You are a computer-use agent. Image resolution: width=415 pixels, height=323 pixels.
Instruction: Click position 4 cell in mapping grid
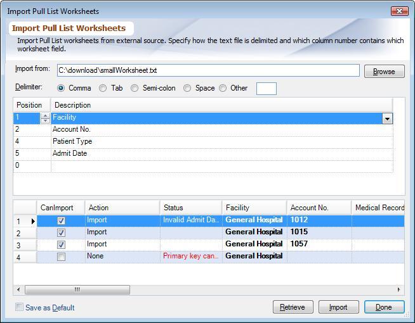[x=32, y=141]
